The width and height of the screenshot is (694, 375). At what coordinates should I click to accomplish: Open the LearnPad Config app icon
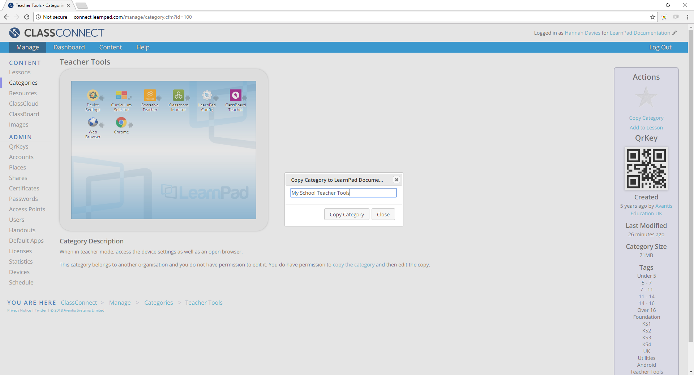[207, 95]
